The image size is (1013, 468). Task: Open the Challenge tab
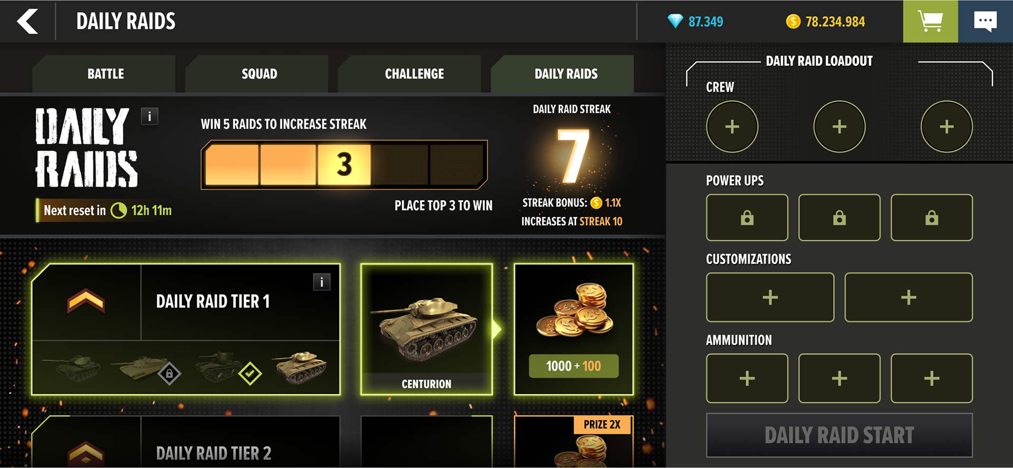(414, 74)
